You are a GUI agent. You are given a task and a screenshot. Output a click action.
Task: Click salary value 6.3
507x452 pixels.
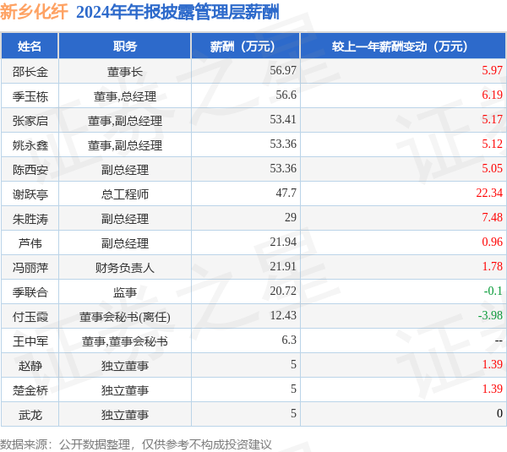(x=289, y=340)
